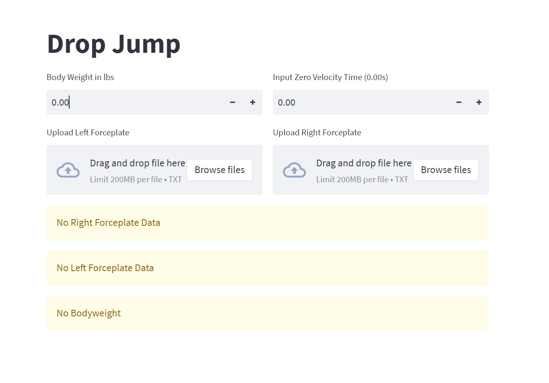Viewport: 549px width, 383px height.
Task: Click the cloud upload icon for Left Forceplate
Action: click(x=68, y=170)
